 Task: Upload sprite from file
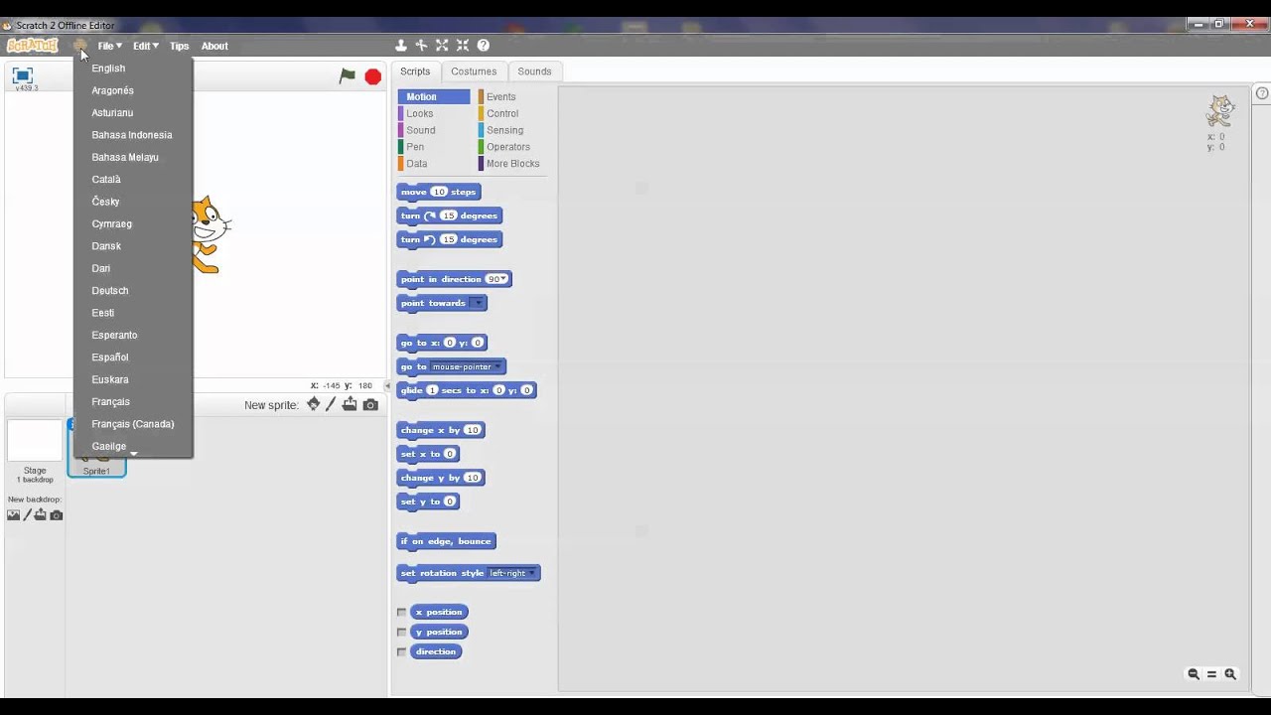pyautogui.click(x=350, y=404)
